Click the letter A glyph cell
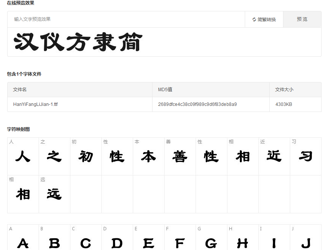This screenshot has width=325, height=250. coord(23,238)
